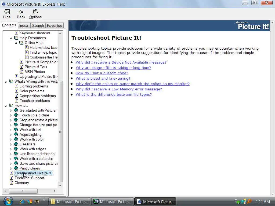Image resolution: width=275 pixels, height=206 pixels.
Task: Click the Glossary page icon
Action: coord(12,183)
